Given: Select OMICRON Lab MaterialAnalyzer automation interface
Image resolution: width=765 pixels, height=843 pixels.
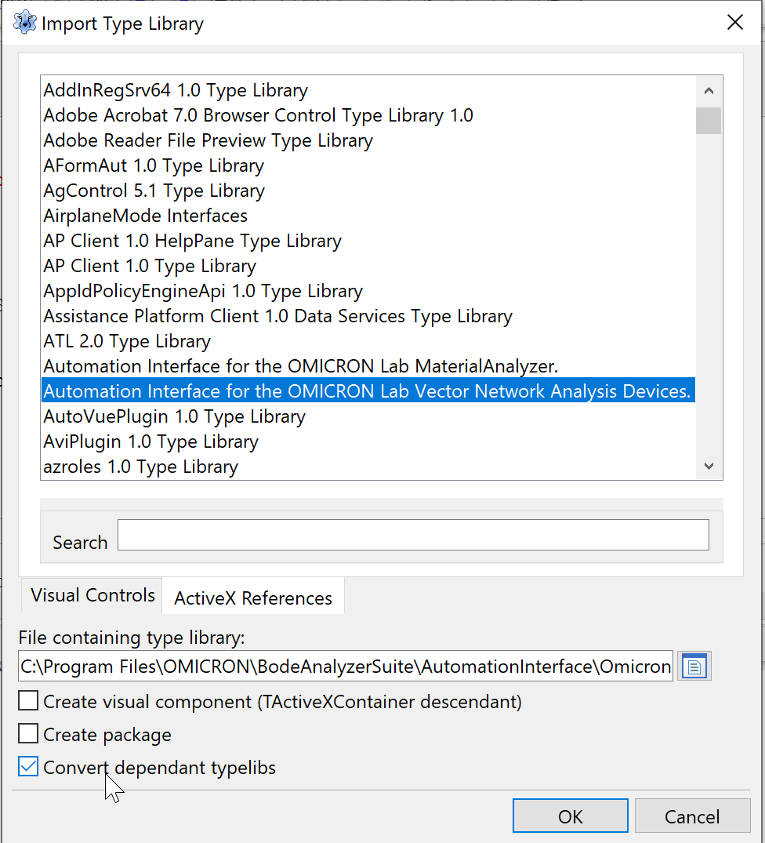Looking at the screenshot, I should pos(368,366).
